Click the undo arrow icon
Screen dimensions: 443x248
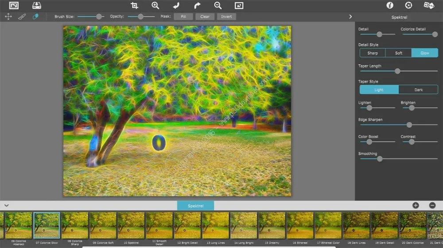[176, 5]
